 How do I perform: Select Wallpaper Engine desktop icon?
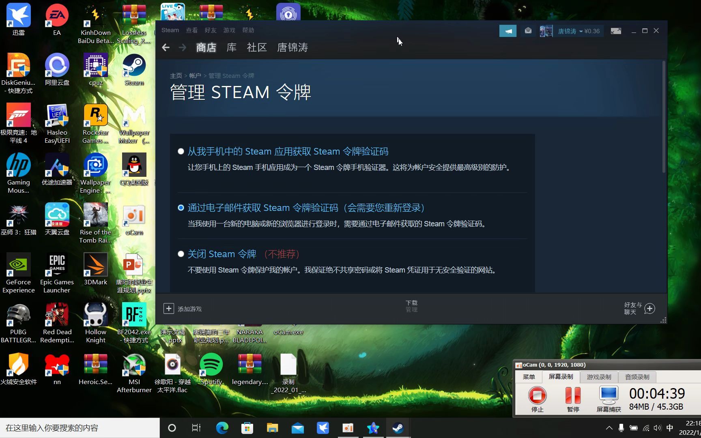point(96,174)
